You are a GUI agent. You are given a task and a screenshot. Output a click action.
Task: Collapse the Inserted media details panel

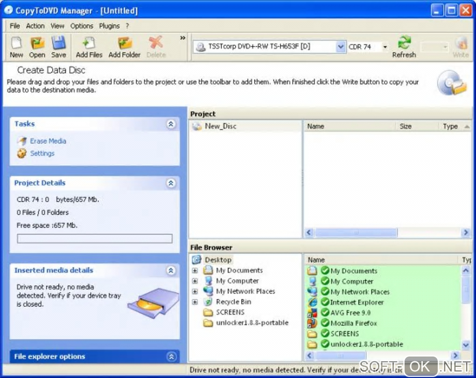[171, 271]
